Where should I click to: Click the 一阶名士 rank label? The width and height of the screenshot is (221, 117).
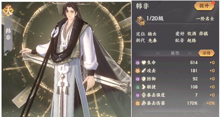coord(205,19)
